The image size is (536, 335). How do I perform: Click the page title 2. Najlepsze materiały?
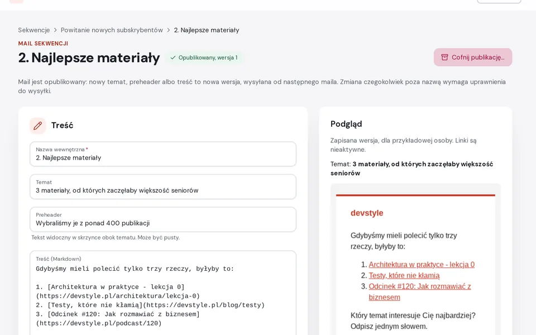point(89,58)
